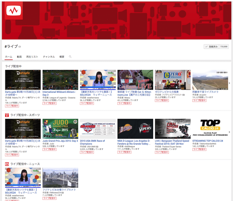Click the news category icon
This screenshot has height=201, width=233.
pos(7,164)
